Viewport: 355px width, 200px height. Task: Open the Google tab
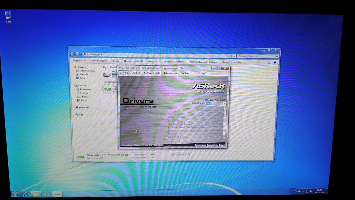point(201,73)
